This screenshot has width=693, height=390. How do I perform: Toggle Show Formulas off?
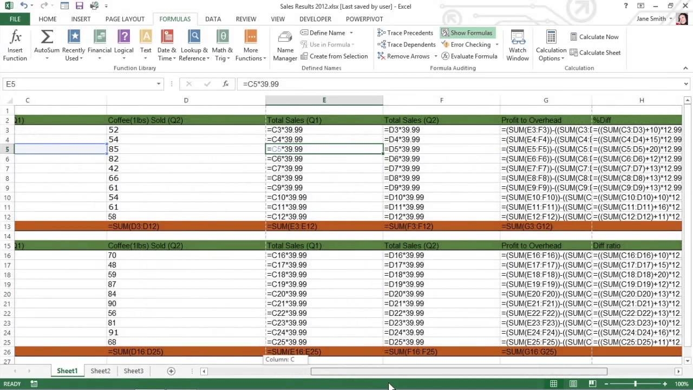click(x=466, y=33)
